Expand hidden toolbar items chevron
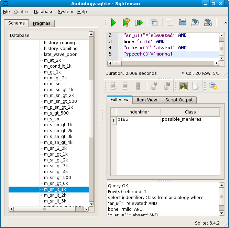This screenshot has height=228, width=229. [x=226, y=23]
